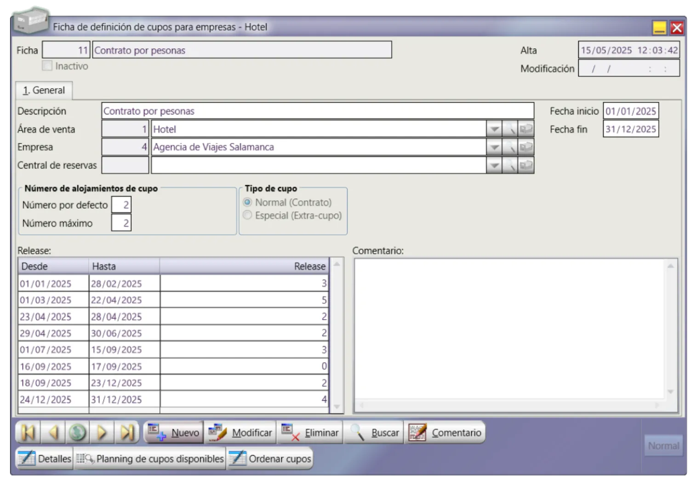Click search magnifier icon in Central de reservas row

pyautogui.click(x=510, y=165)
